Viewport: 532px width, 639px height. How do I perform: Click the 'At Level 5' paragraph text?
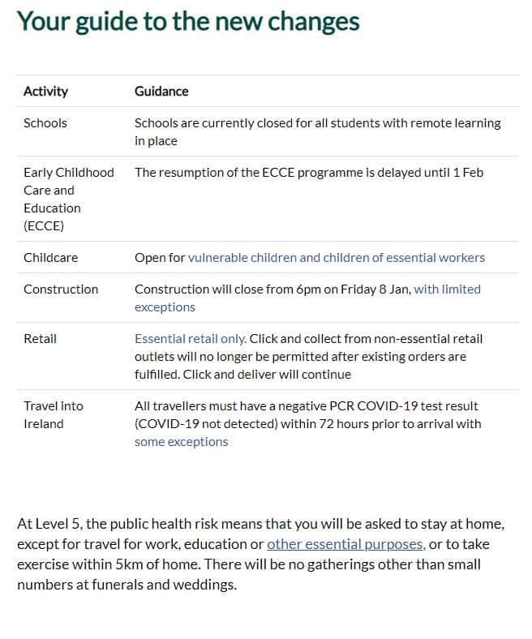(x=261, y=554)
